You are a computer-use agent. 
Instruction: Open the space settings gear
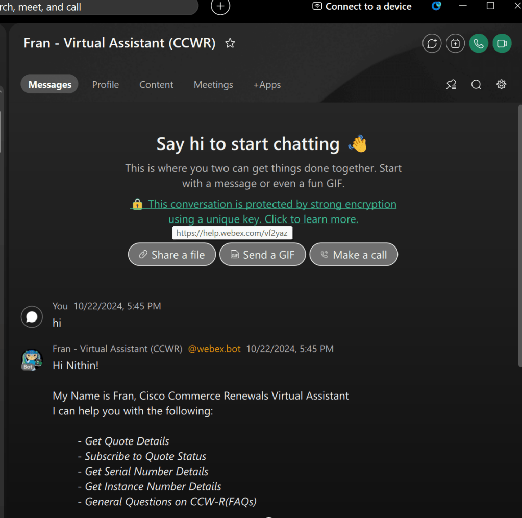[501, 84]
